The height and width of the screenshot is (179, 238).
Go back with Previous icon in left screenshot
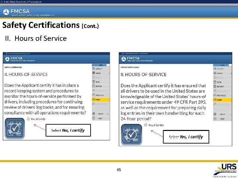coord(94,95)
